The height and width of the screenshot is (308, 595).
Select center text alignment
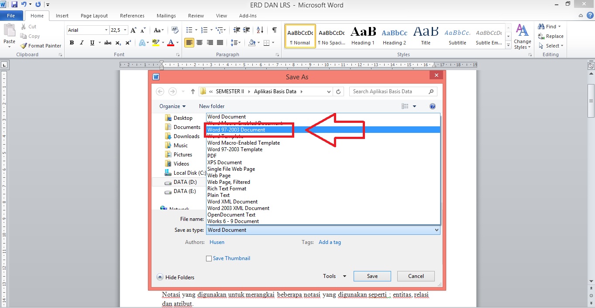(199, 42)
